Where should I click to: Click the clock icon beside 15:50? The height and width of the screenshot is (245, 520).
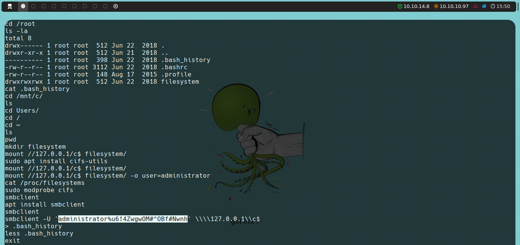(x=493, y=6)
